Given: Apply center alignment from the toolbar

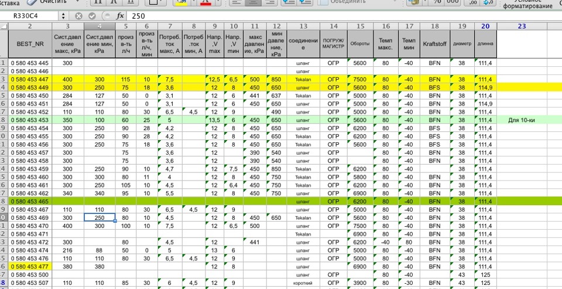Looking at the screenshot, I should pyautogui.click(x=253, y=2).
